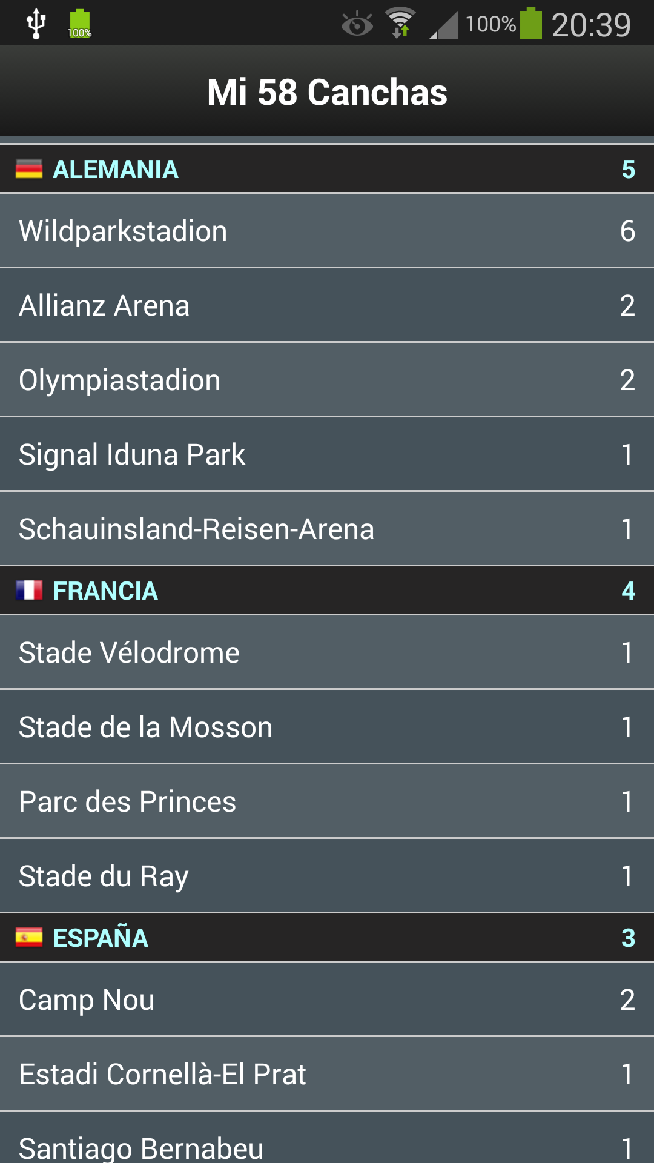Collapse the FRANCIA section header
Viewport: 654px width, 1163px height.
327,591
